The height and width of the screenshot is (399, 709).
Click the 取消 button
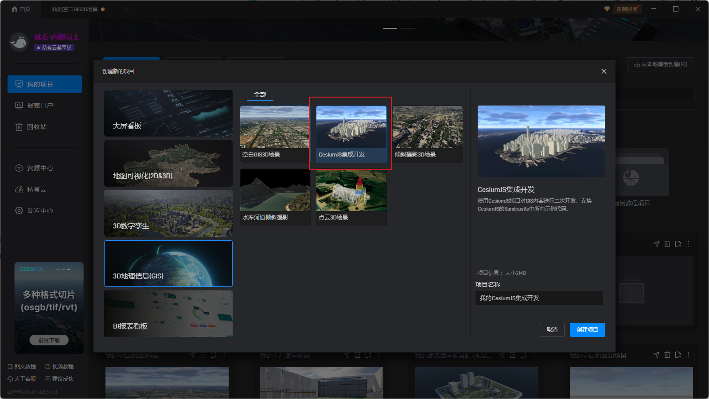click(552, 330)
